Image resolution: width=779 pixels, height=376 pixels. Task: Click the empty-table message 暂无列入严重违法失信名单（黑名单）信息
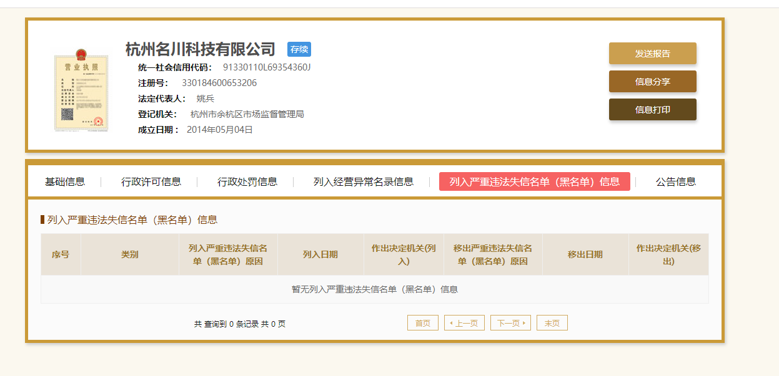(375, 289)
